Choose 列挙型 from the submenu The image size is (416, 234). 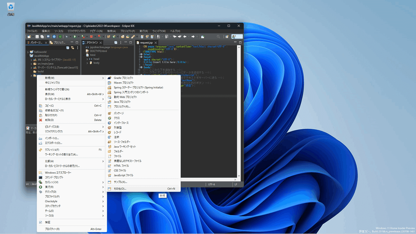click(144, 128)
